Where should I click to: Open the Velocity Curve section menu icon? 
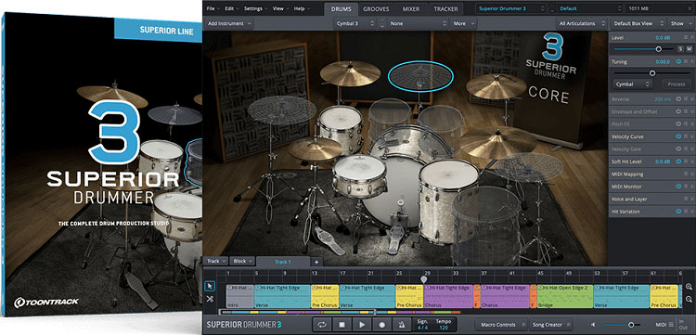coord(686,136)
